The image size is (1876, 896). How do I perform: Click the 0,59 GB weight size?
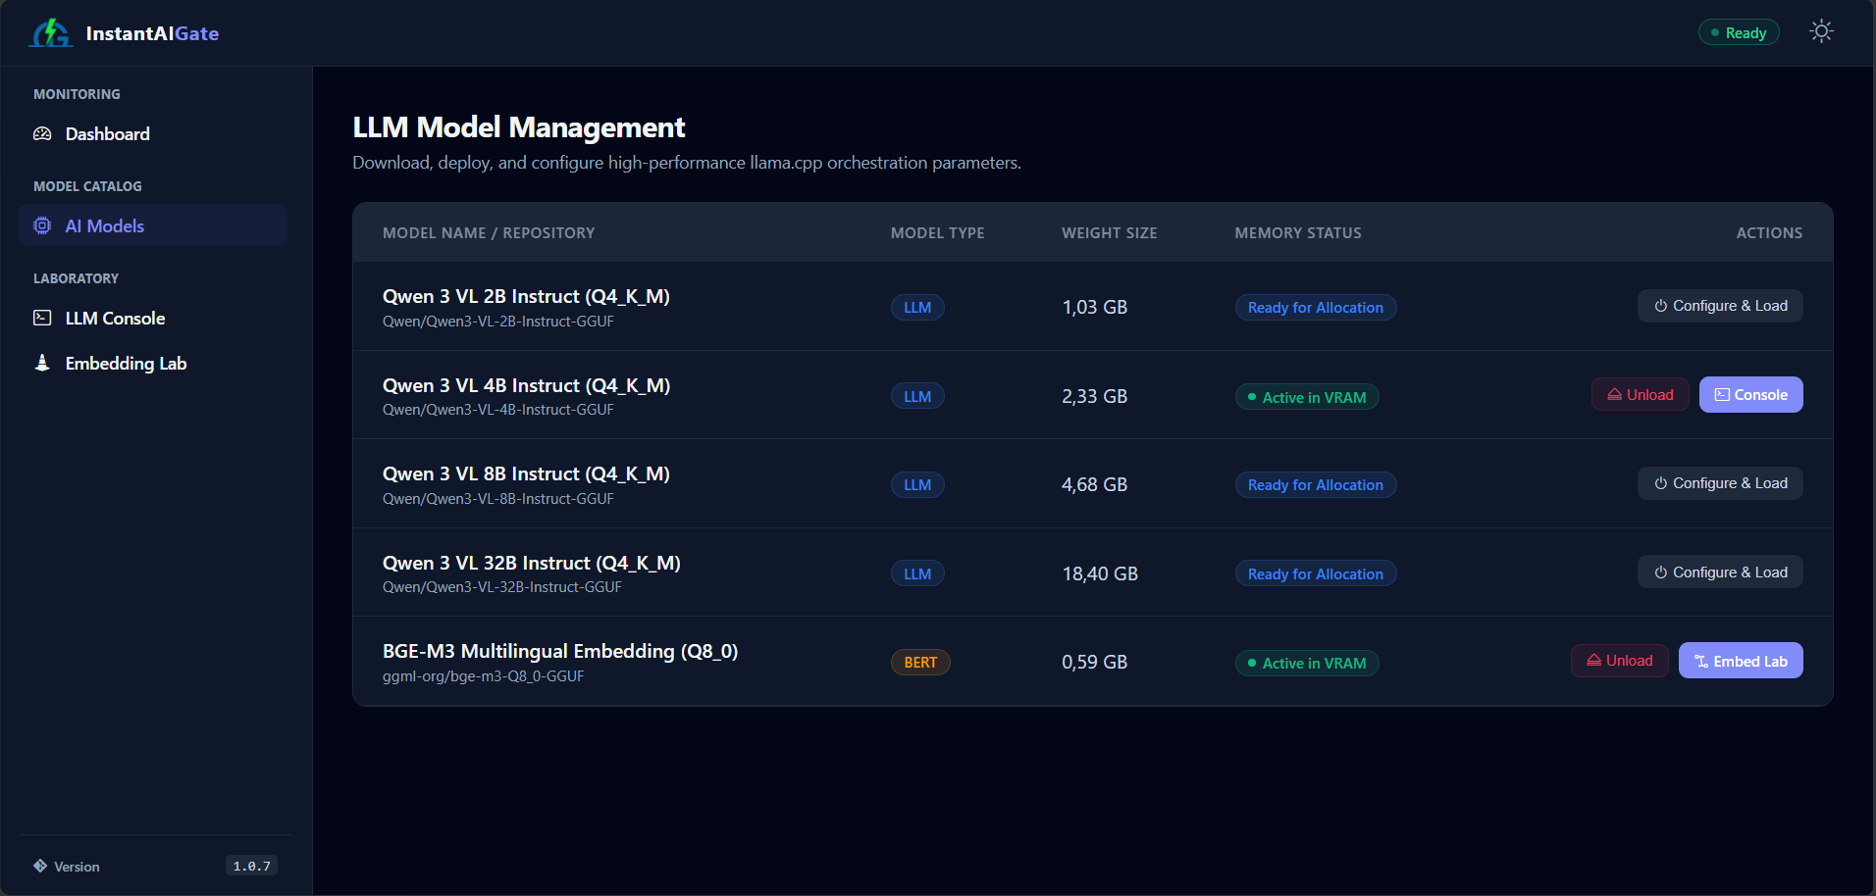(x=1094, y=662)
